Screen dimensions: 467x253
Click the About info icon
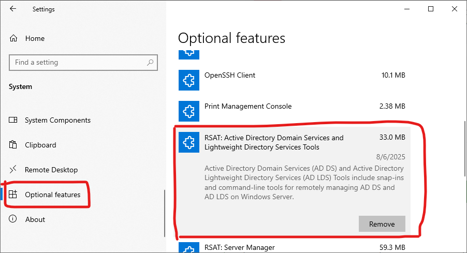point(13,219)
